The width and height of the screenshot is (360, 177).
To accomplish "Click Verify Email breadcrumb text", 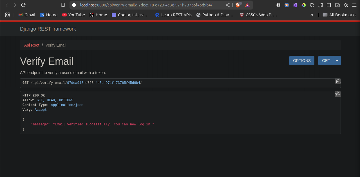I will pyautogui.click(x=56, y=45).
